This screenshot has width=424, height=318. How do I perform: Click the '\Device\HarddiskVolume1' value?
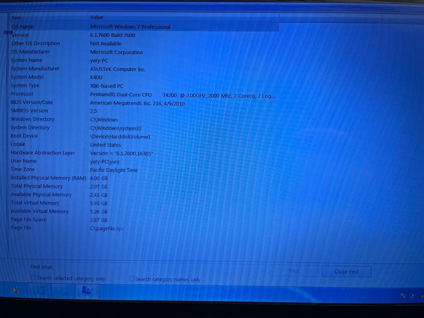tap(120, 137)
